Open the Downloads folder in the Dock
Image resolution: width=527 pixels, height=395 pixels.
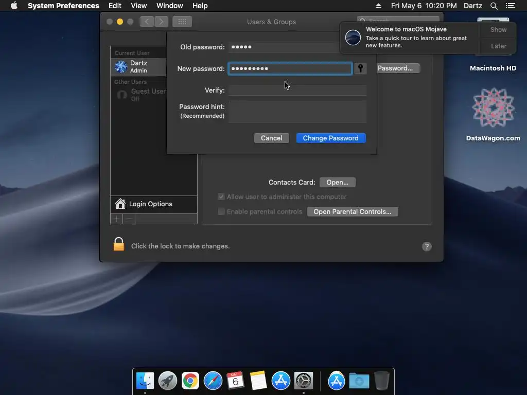[x=359, y=381]
